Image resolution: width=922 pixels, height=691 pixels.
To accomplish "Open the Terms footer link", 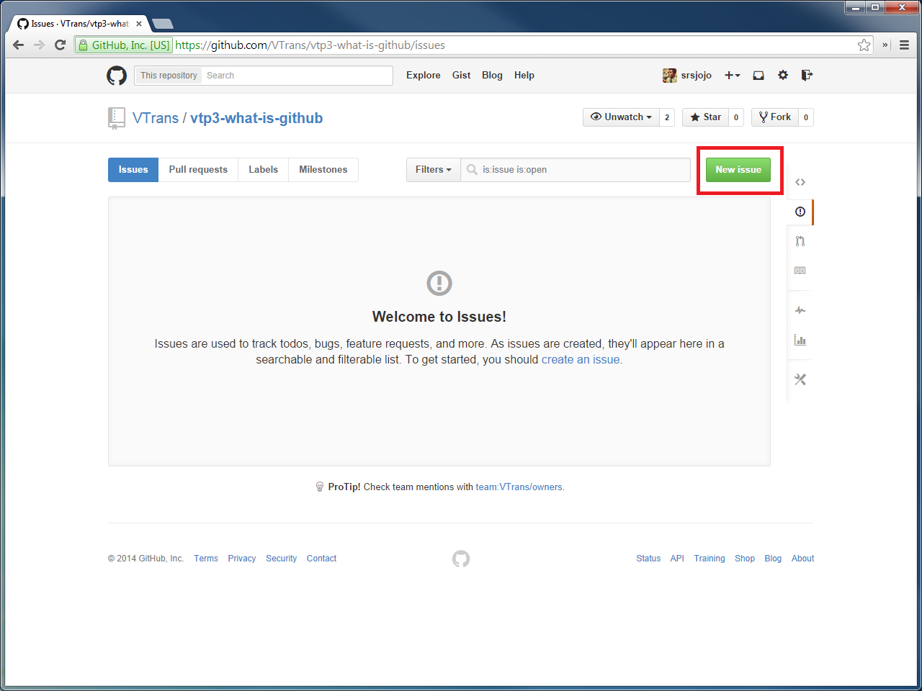I will pos(206,559).
